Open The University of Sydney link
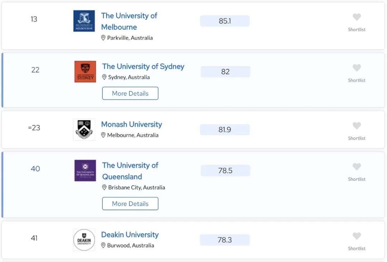 pos(143,66)
